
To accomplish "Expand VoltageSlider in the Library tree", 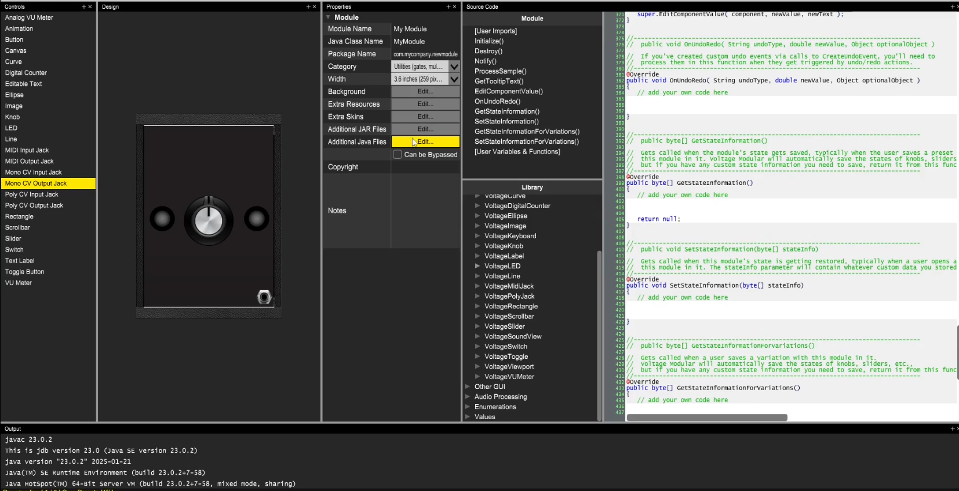I will (x=477, y=326).
